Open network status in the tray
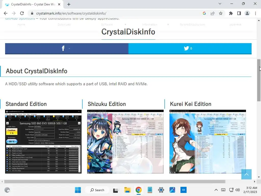The image size is (261, 196). tap(231, 190)
